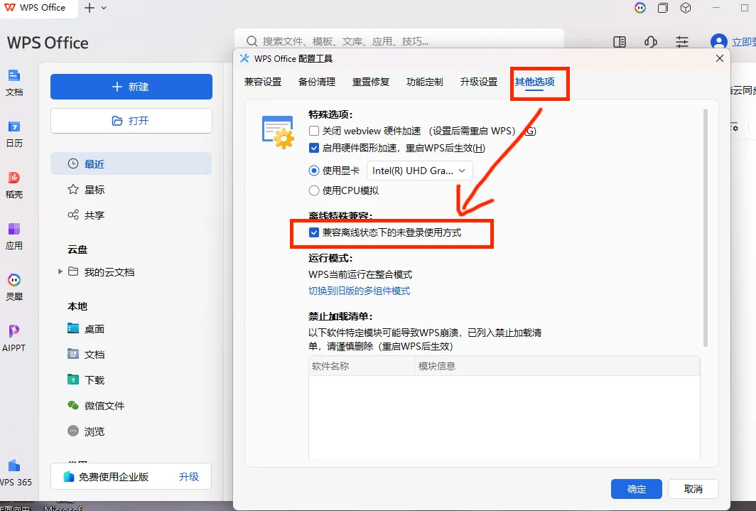Click the 打开 button

pyautogui.click(x=131, y=121)
